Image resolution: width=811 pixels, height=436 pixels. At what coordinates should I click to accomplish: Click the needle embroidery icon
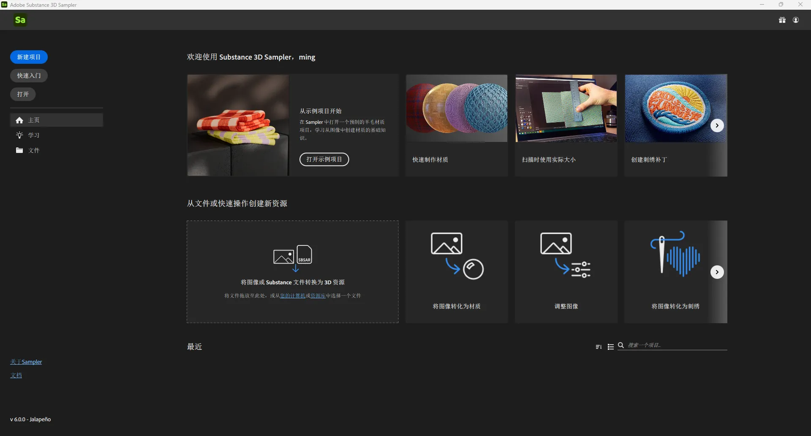coord(675,253)
